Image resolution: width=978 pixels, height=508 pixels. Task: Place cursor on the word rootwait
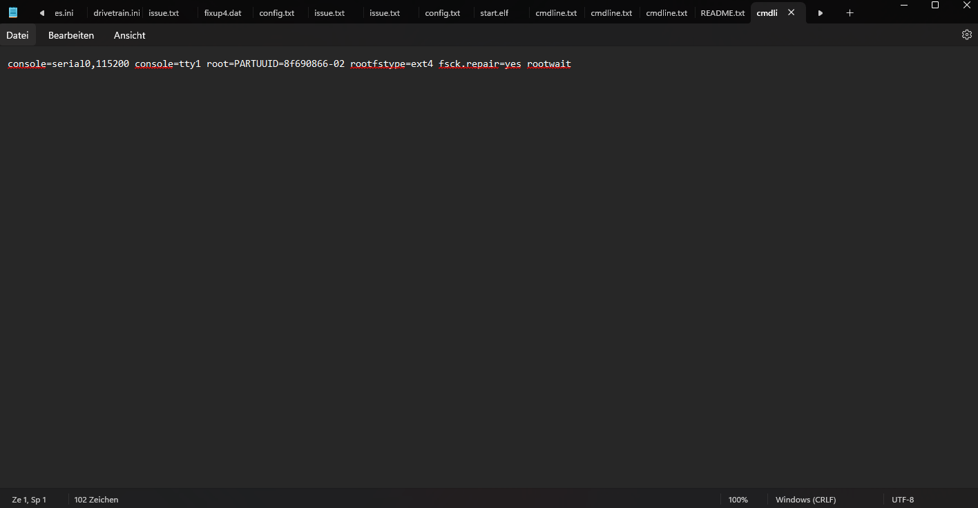pyautogui.click(x=548, y=64)
